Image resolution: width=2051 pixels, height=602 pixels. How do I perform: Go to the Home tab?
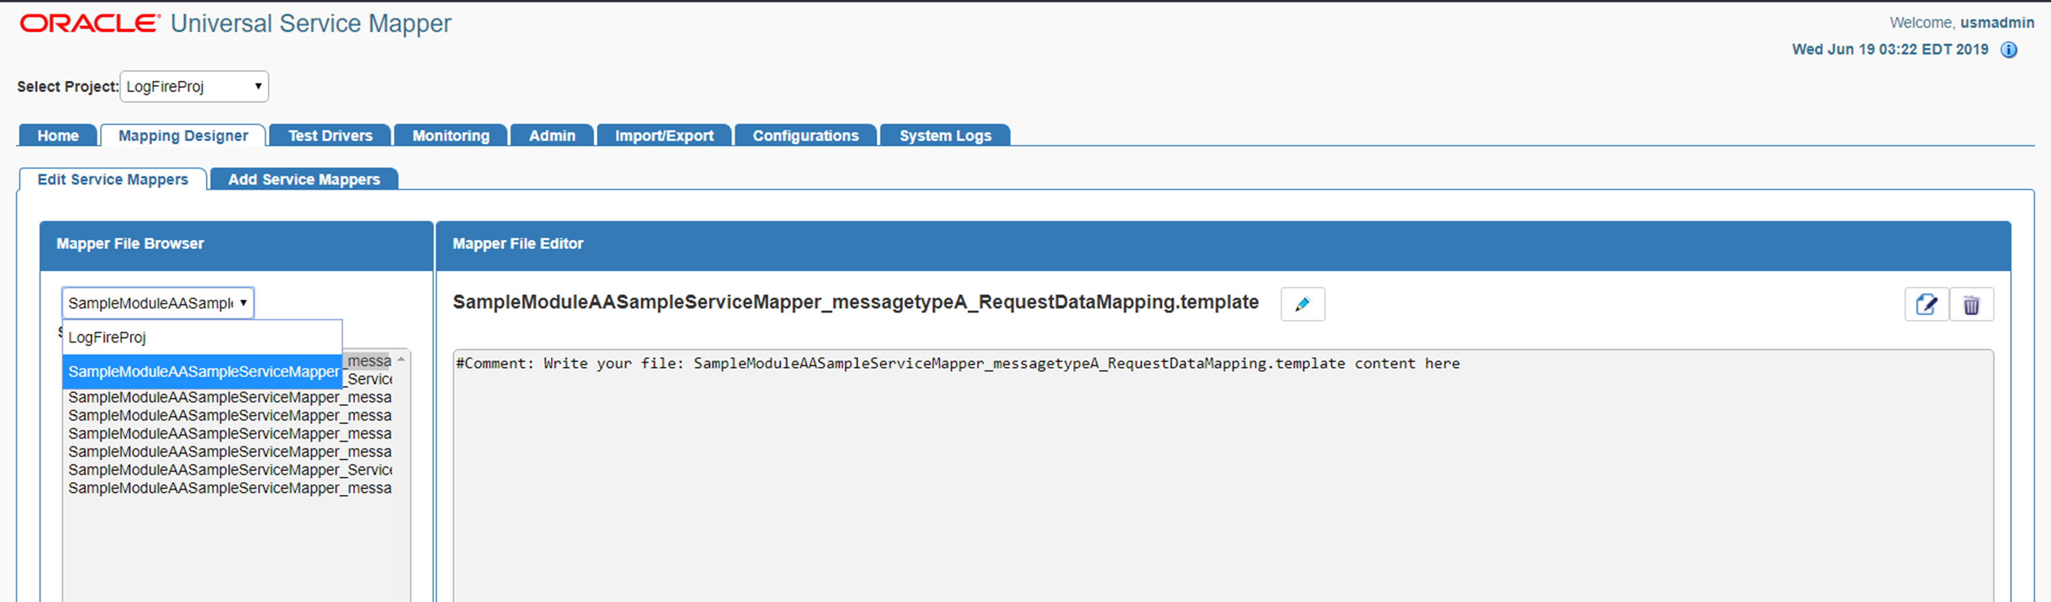coord(58,135)
